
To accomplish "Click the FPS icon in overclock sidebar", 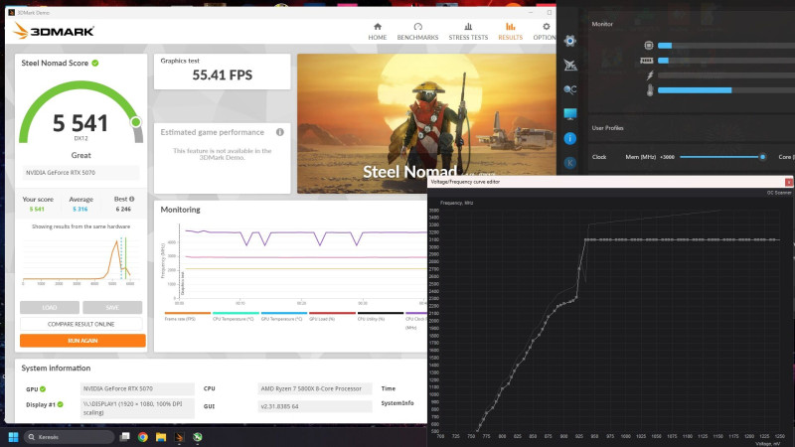I will click(569, 65).
